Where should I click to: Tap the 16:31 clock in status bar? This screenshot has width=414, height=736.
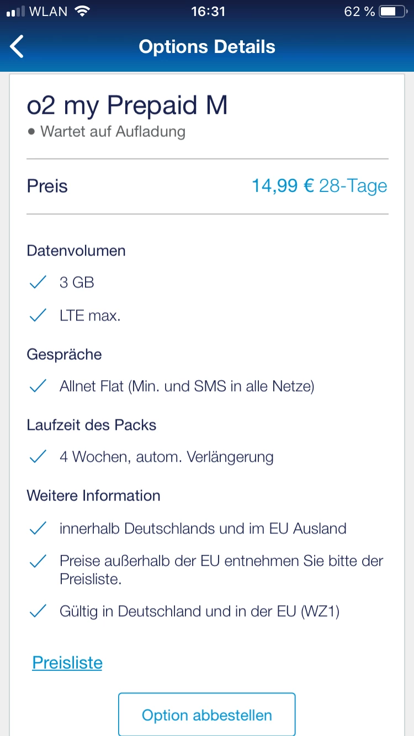pyautogui.click(x=208, y=11)
